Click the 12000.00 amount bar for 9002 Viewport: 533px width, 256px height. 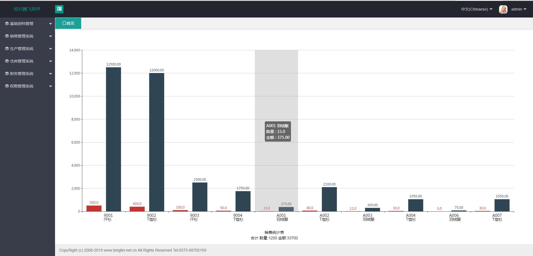coord(156,142)
